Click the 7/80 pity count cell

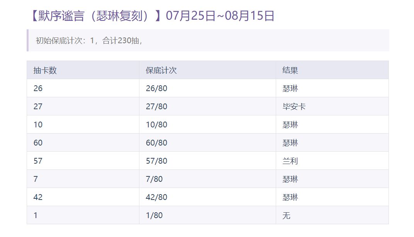tap(207, 179)
